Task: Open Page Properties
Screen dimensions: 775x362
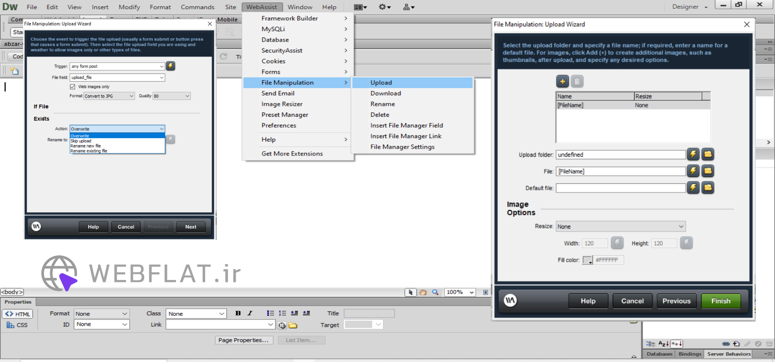Action: pos(243,340)
